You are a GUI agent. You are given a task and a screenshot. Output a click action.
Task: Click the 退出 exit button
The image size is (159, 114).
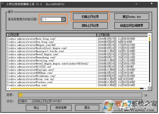tap(87, 108)
